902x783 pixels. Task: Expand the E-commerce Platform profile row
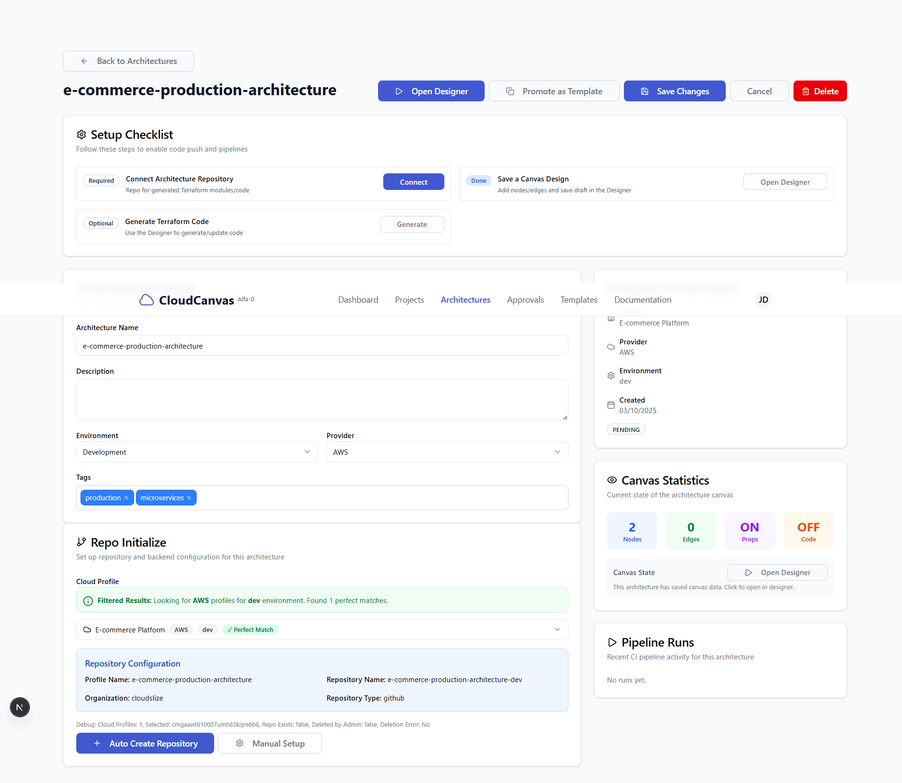[557, 630]
